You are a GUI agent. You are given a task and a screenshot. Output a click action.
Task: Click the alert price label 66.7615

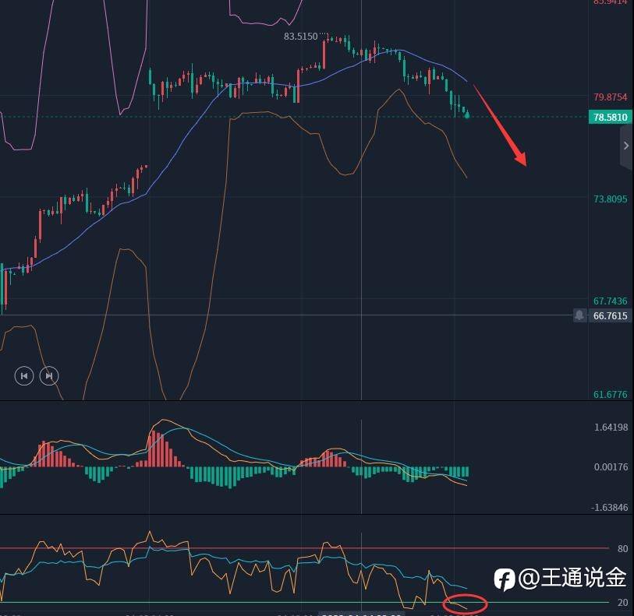pyautogui.click(x=610, y=315)
